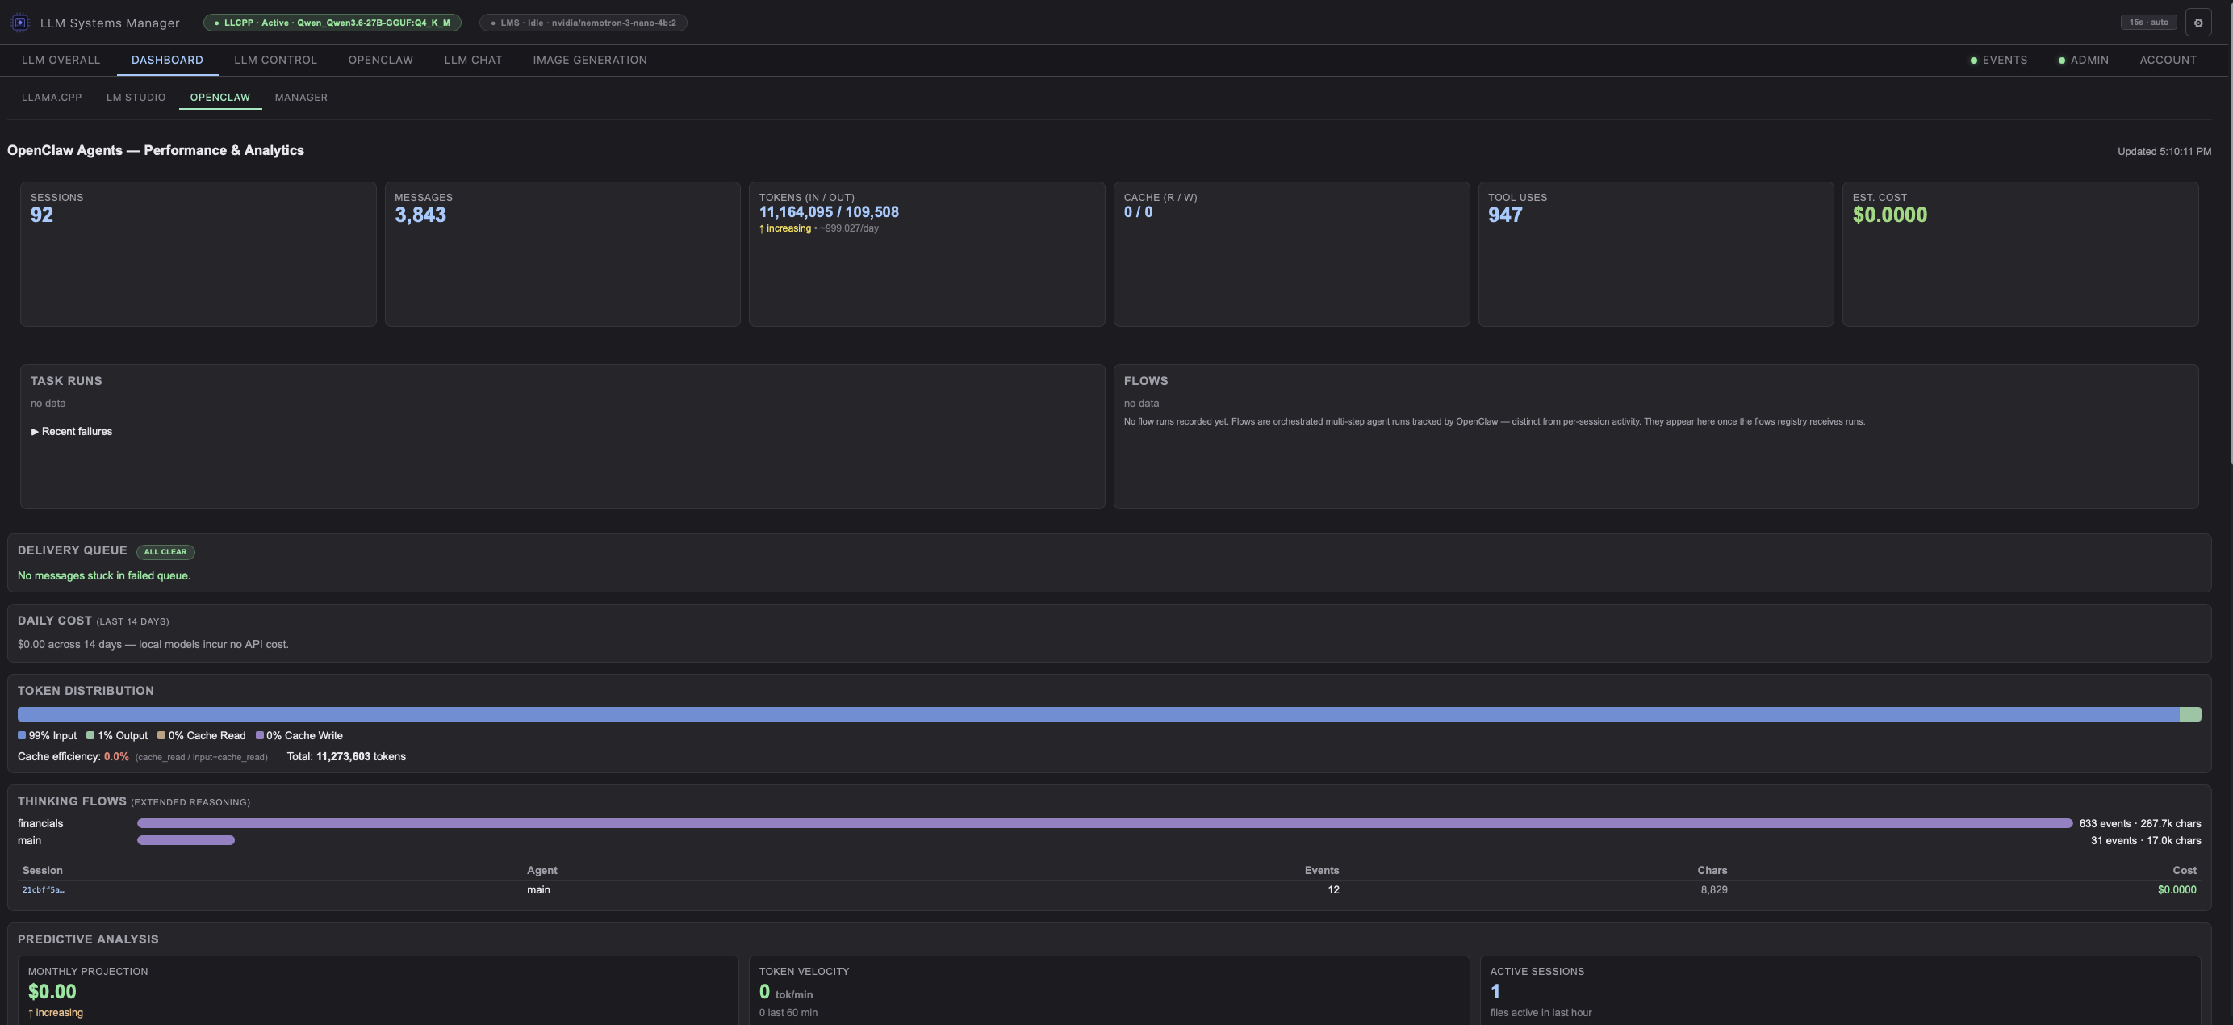Viewport: 2233px width, 1025px height.
Task: Click the financials thinking flow bar
Action: [x=1104, y=824]
